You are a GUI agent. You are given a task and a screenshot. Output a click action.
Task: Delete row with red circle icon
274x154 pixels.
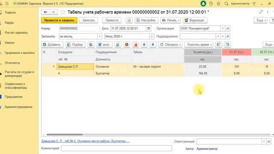127,44
